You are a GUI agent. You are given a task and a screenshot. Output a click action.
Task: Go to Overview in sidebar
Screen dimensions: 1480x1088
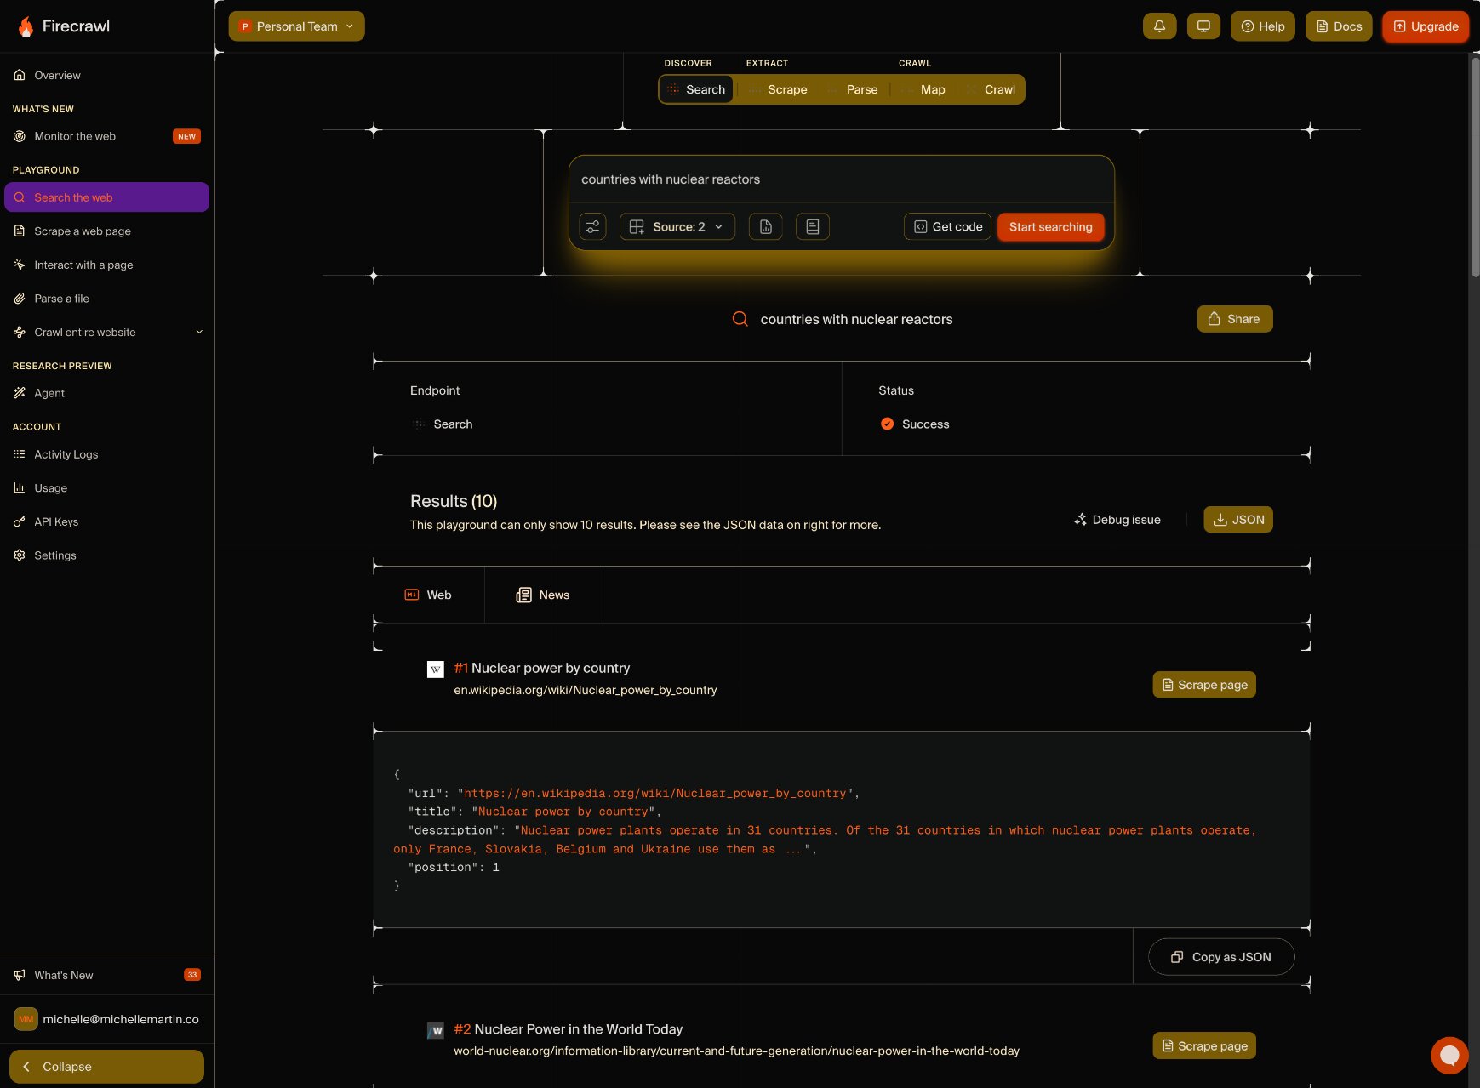point(107,76)
